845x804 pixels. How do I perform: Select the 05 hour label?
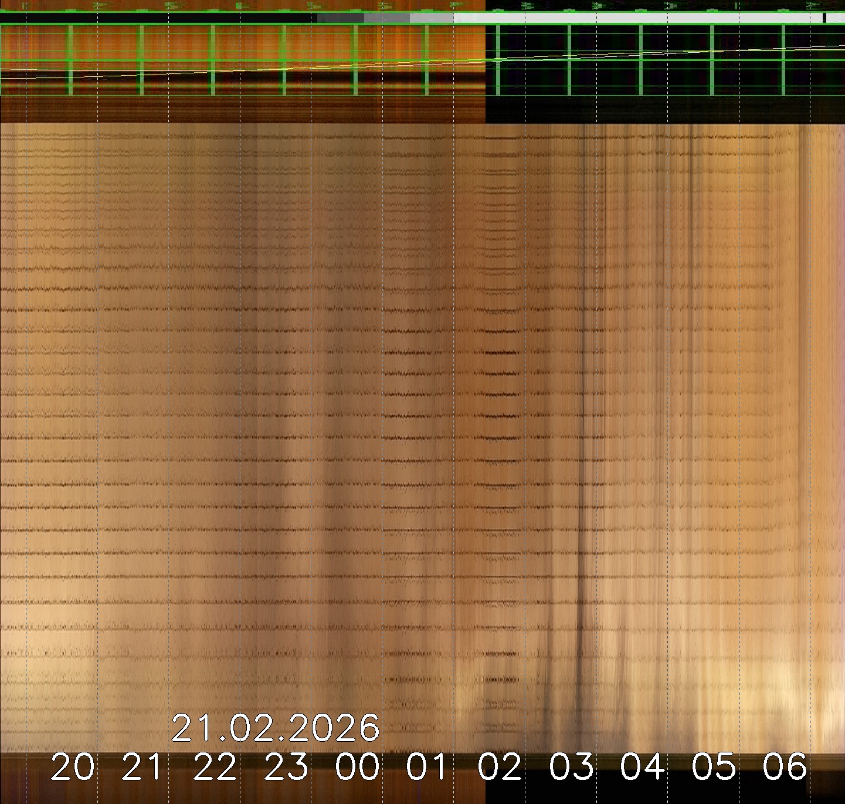click(713, 767)
